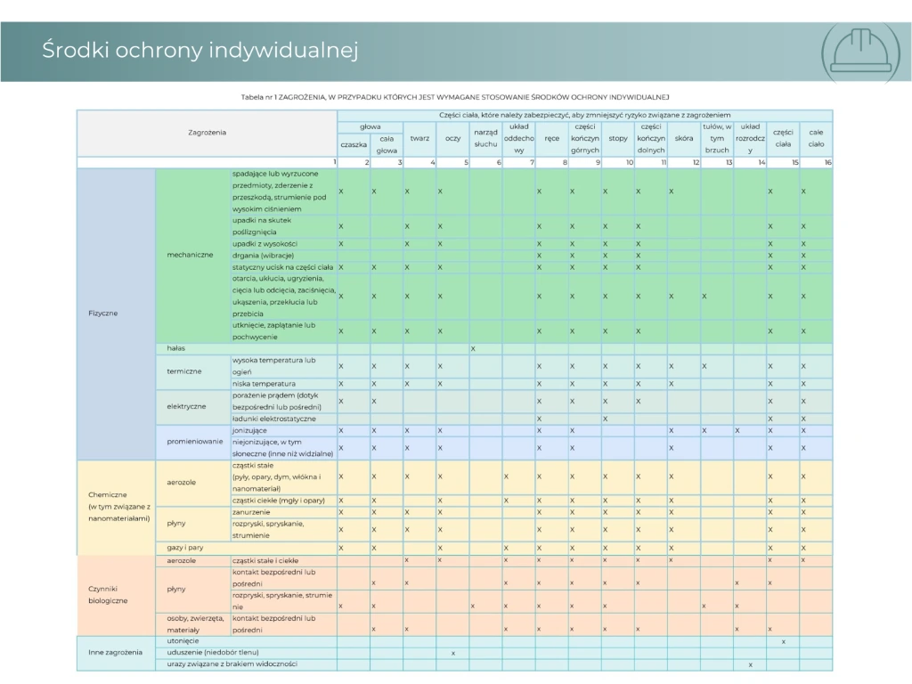
Task: Select the table caption "Tabela nr 1 ZAGROŻENIA"
Action: pos(454,96)
